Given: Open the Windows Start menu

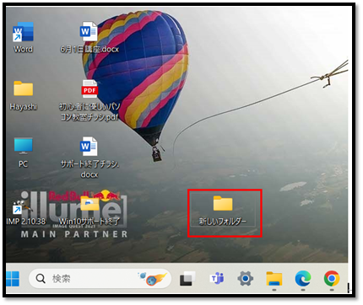Looking at the screenshot, I should [x=13, y=279].
